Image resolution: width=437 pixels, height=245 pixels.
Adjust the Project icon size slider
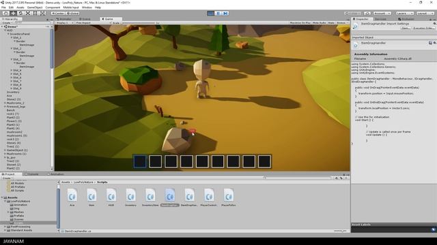(x=340, y=231)
